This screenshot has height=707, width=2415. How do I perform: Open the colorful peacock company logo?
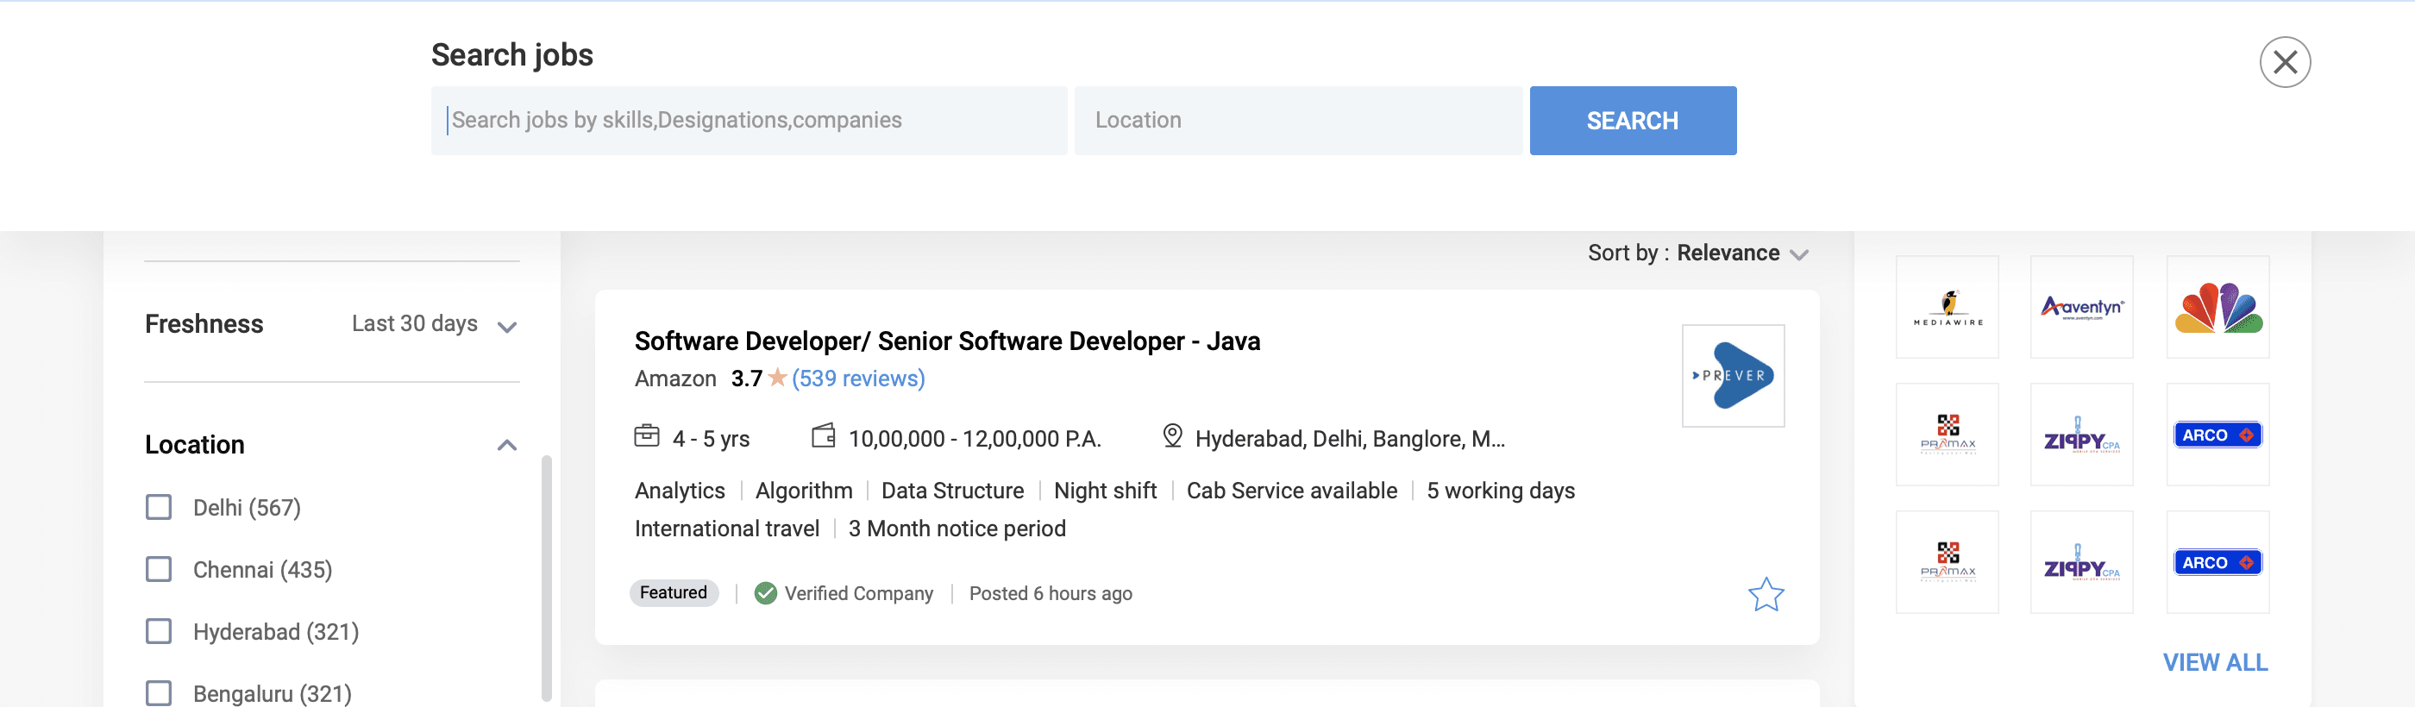pos(2217,308)
